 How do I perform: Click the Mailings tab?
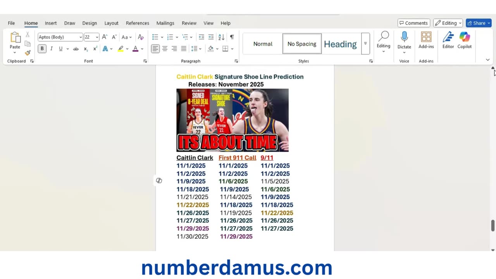(165, 23)
